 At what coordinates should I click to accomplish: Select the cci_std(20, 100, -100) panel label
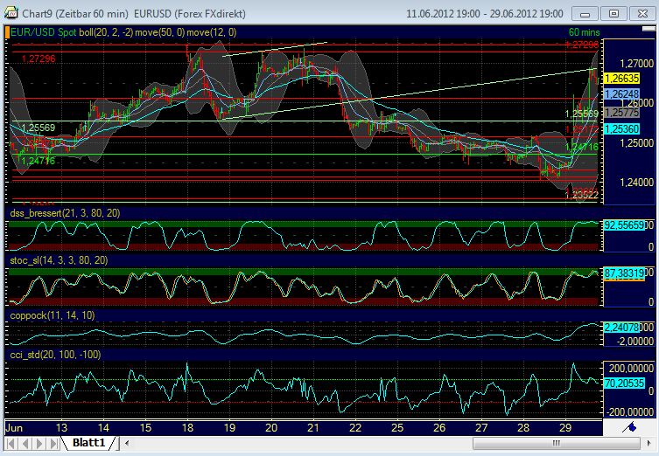(55, 355)
